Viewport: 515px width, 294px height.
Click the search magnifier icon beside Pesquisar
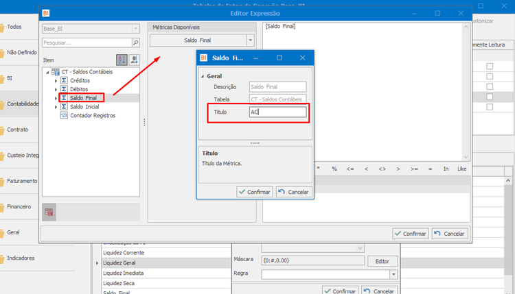tap(136, 42)
